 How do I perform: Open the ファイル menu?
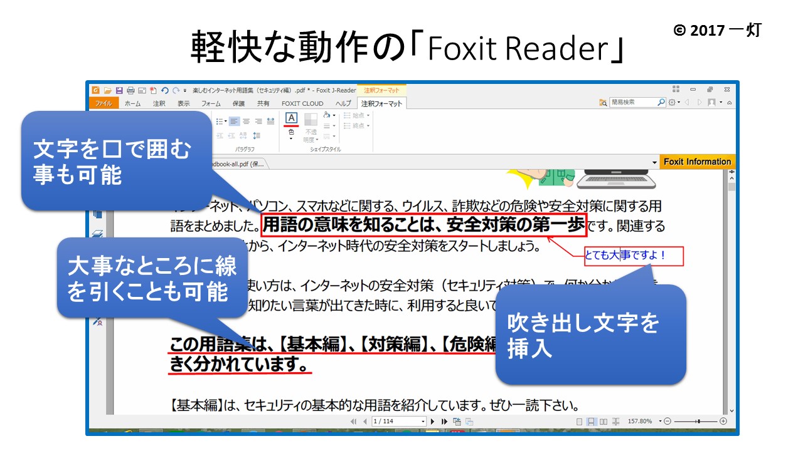(104, 103)
